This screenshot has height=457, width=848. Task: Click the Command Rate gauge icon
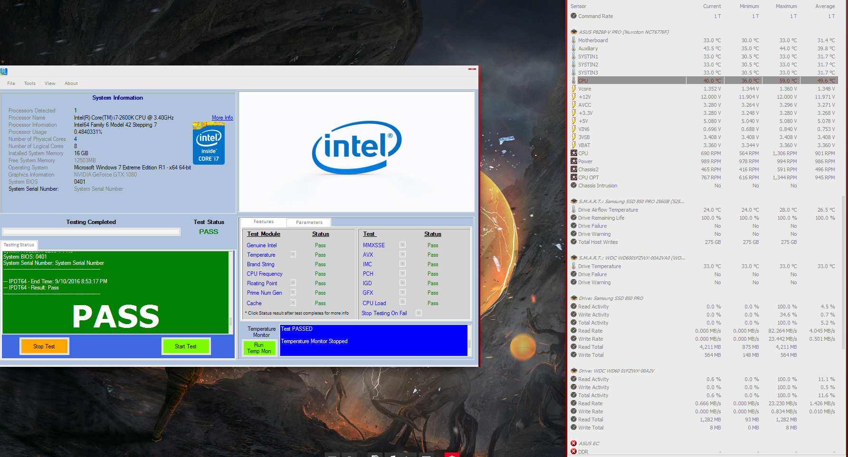pyautogui.click(x=573, y=16)
